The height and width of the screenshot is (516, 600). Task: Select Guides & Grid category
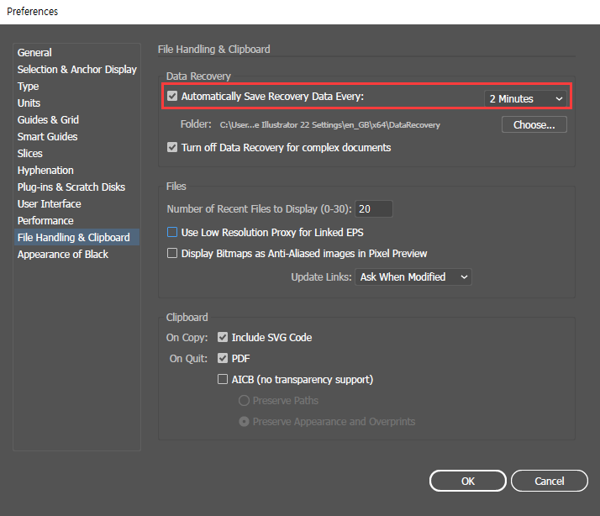click(x=76, y=120)
